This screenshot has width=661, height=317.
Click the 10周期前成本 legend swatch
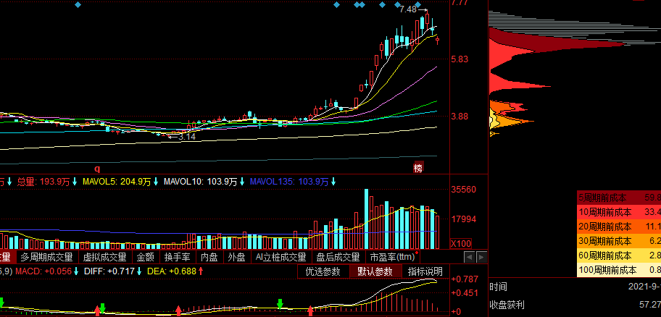click(619, 212)
